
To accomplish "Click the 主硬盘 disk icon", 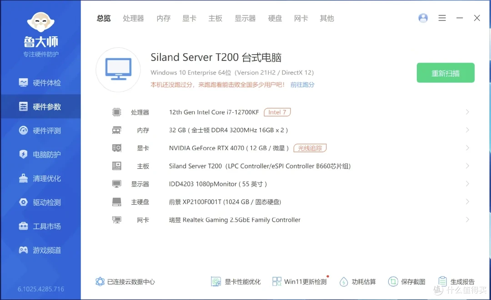I will coord(116,202).
